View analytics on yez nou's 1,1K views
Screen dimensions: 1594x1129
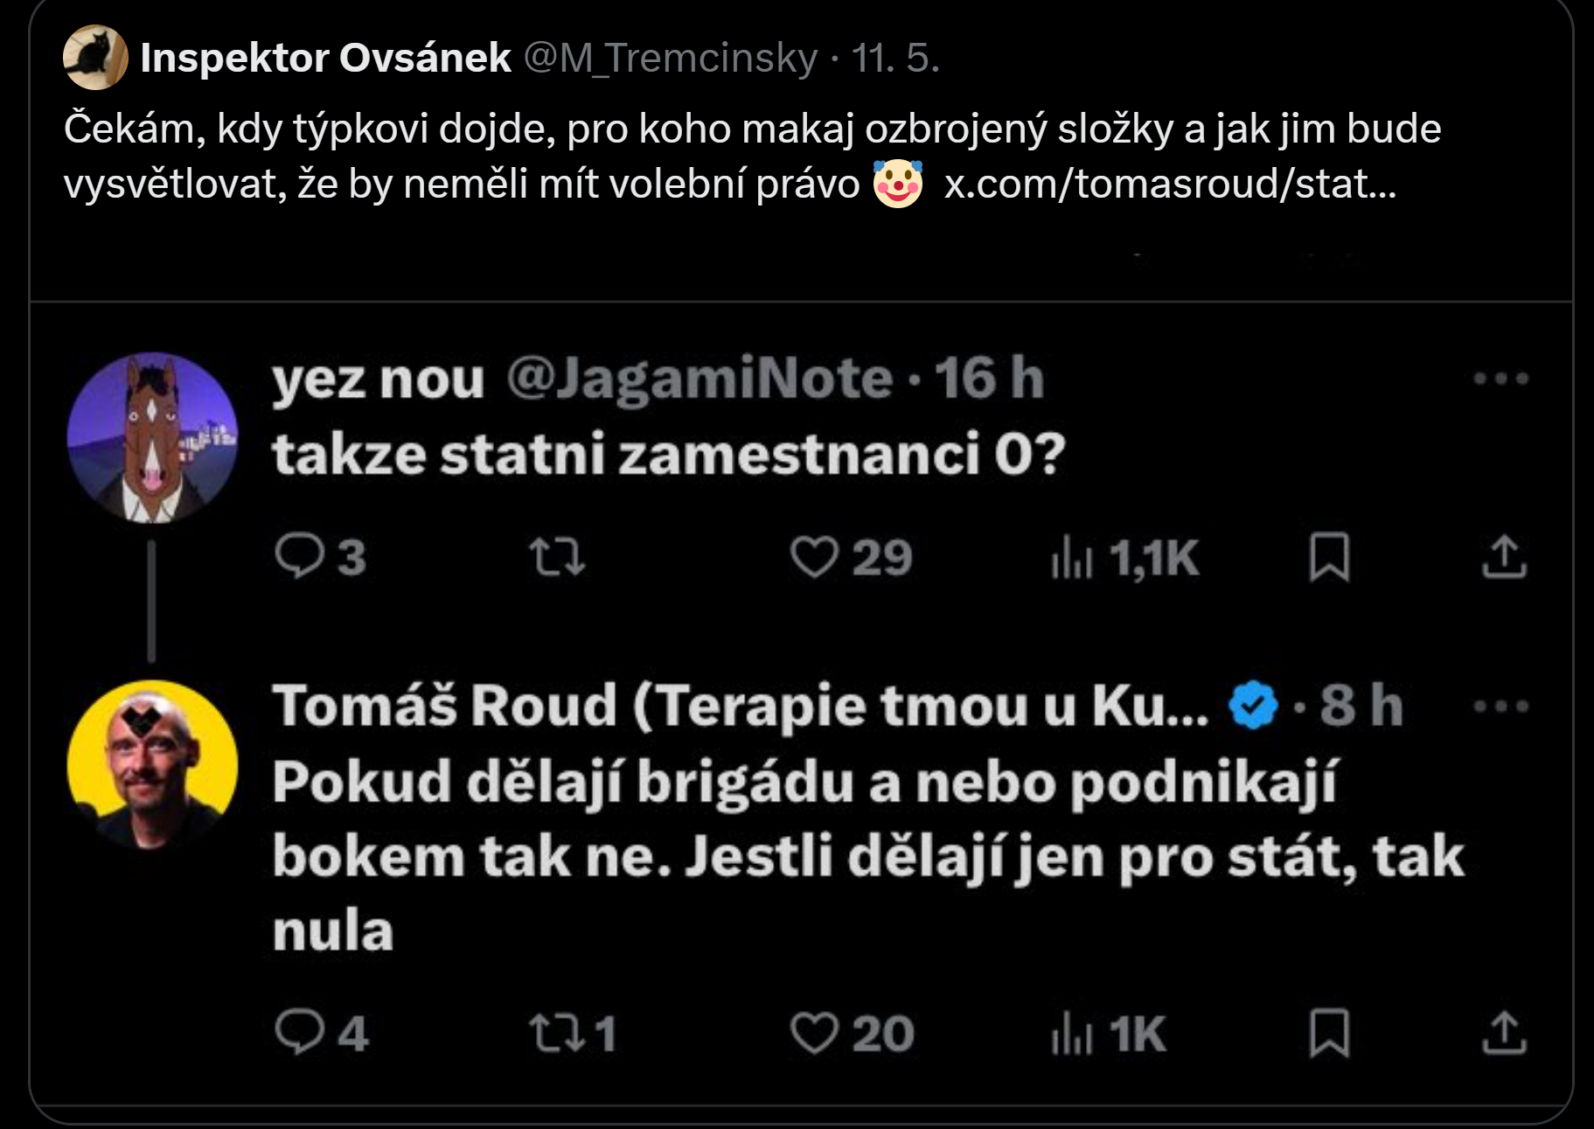(1072, 557)
